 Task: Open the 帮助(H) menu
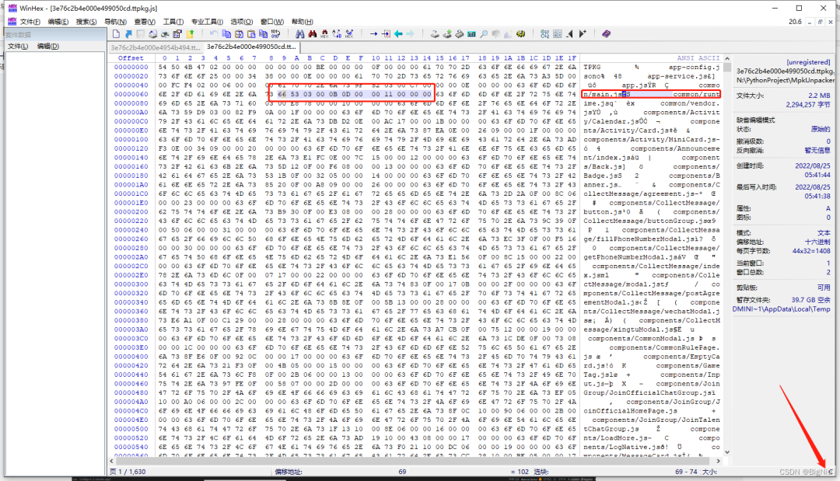[x=302, y=22]
